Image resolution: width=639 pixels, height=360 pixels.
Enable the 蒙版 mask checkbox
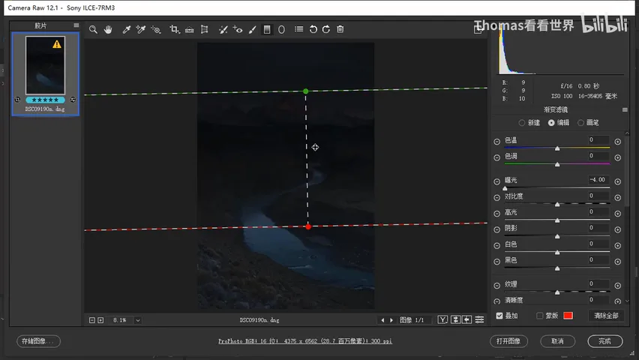coord(540,316)
